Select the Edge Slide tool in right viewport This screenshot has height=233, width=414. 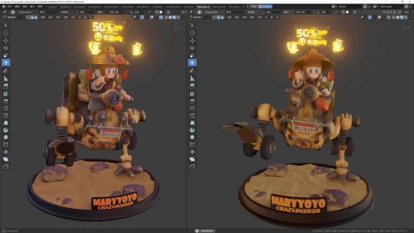click(x=192, y=144)
